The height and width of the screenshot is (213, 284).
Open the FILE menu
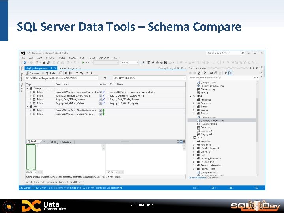tap(23, 58)
